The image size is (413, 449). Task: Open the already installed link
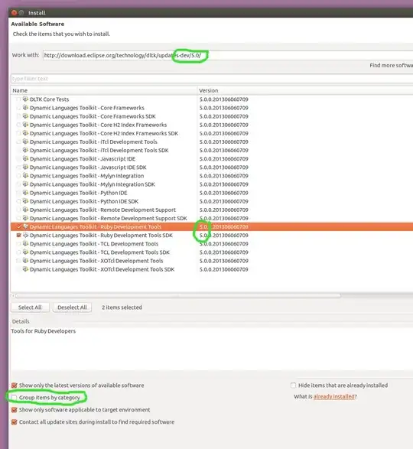334,396
